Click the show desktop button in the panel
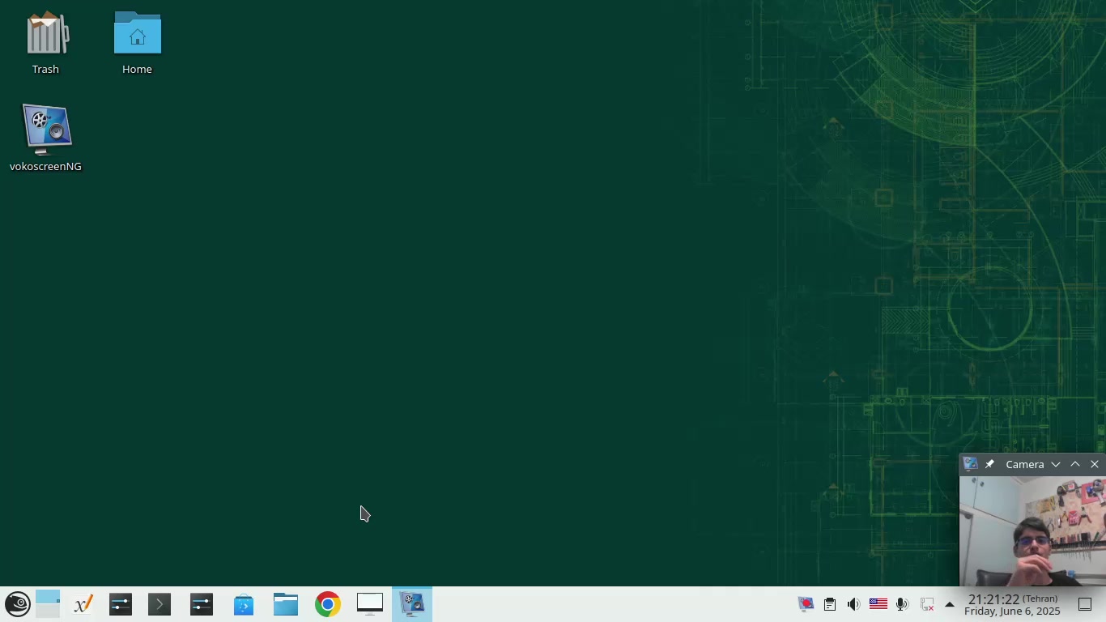 click(1085, 604)
